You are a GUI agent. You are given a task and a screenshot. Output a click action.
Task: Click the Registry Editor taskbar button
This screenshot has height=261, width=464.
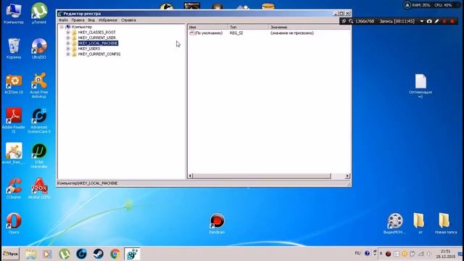pos(132,254)
